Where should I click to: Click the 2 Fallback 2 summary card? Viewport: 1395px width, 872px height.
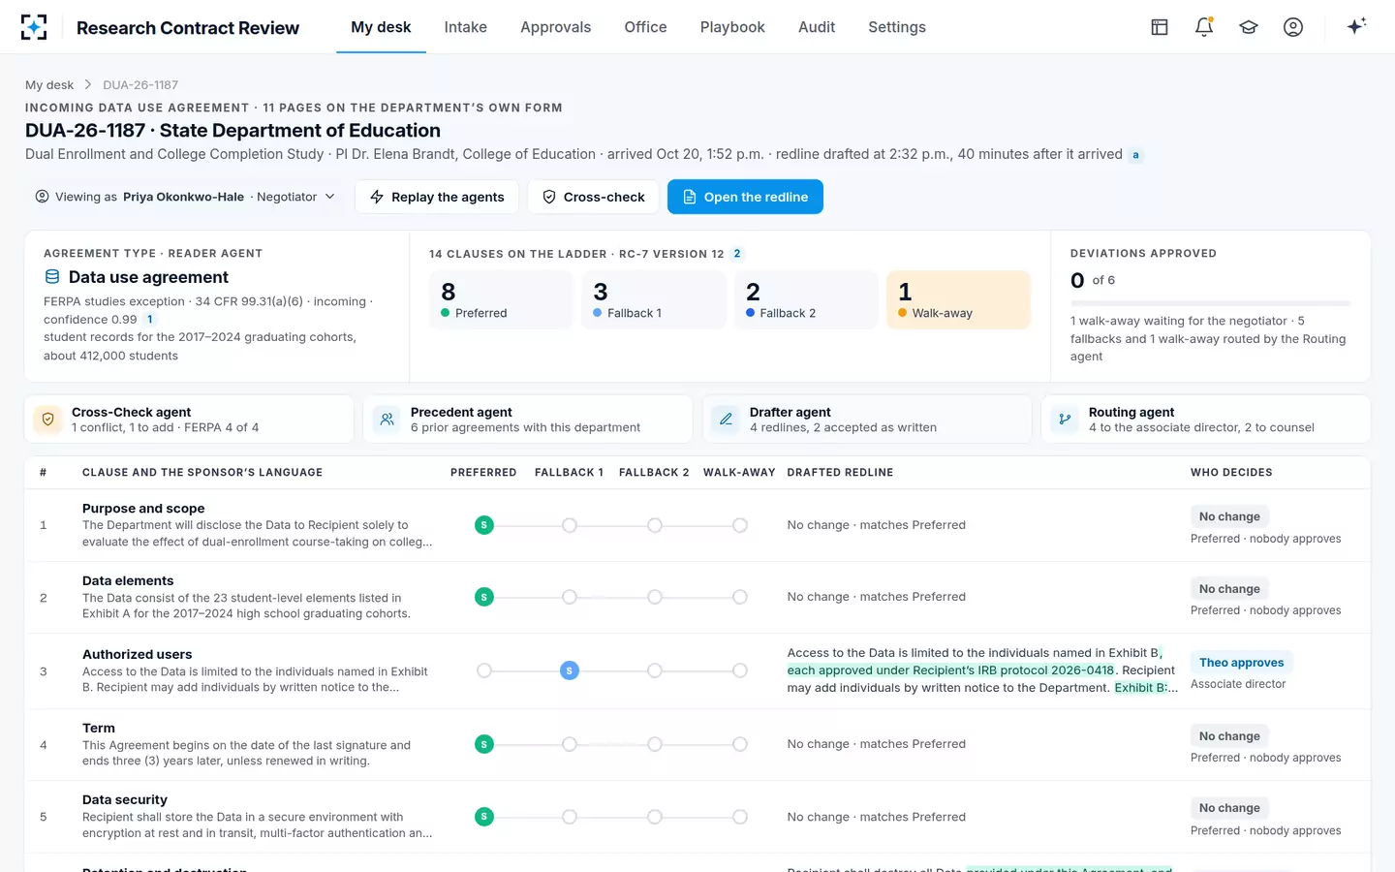coord(806,300)
